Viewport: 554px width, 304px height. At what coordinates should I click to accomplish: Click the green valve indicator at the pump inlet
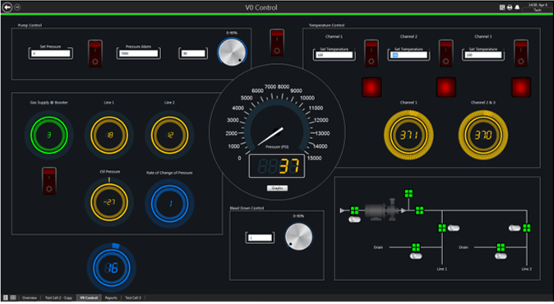(354, 210)
